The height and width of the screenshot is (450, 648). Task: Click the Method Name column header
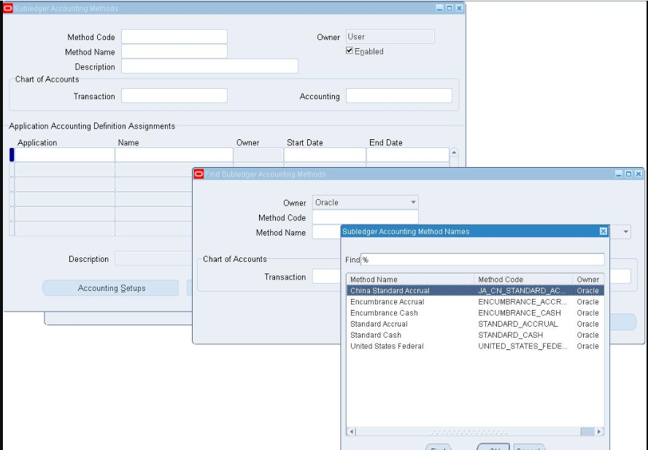pyautogui.click(x=410, y=279)
